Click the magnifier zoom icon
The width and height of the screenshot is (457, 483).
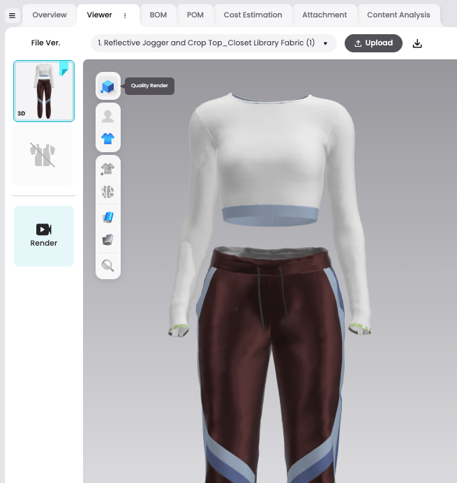(x=107, y=265)
